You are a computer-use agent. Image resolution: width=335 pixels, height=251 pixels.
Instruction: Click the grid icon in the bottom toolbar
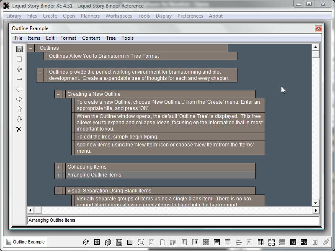click(x=97, y=242)
